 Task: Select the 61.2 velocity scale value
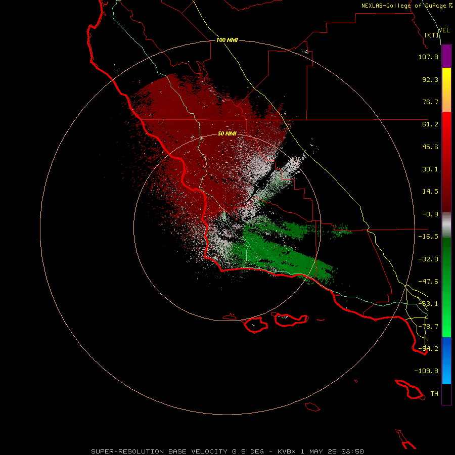coord(430,124)
